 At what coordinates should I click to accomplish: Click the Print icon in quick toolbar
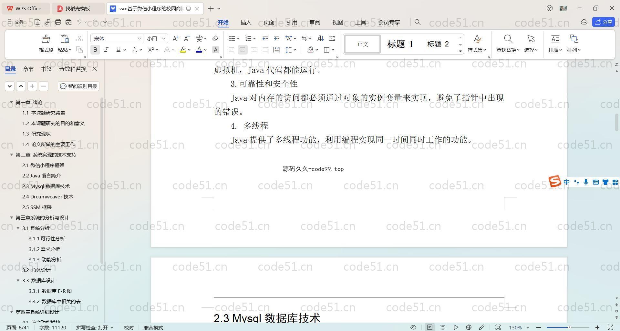pos(58,22)
